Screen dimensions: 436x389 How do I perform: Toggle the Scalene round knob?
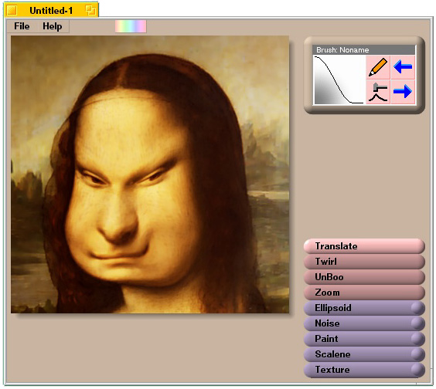click(417, 354)
